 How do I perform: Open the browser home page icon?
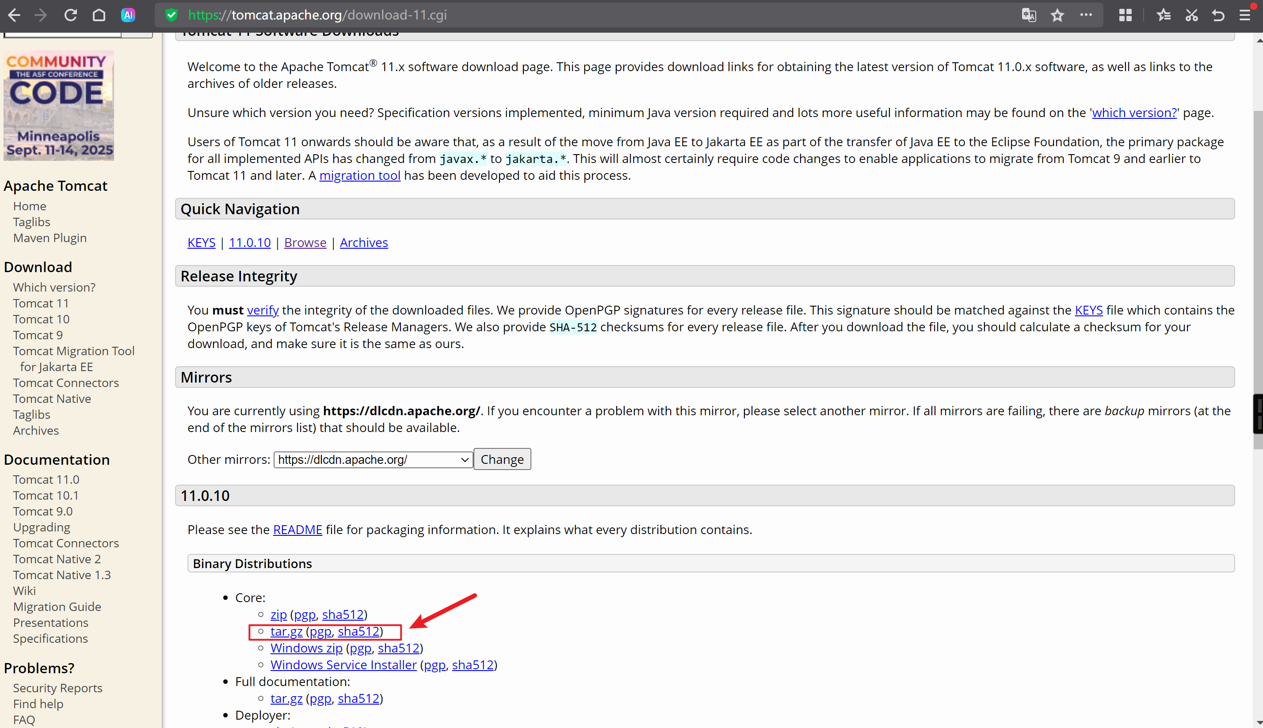(x=99, y=15)
